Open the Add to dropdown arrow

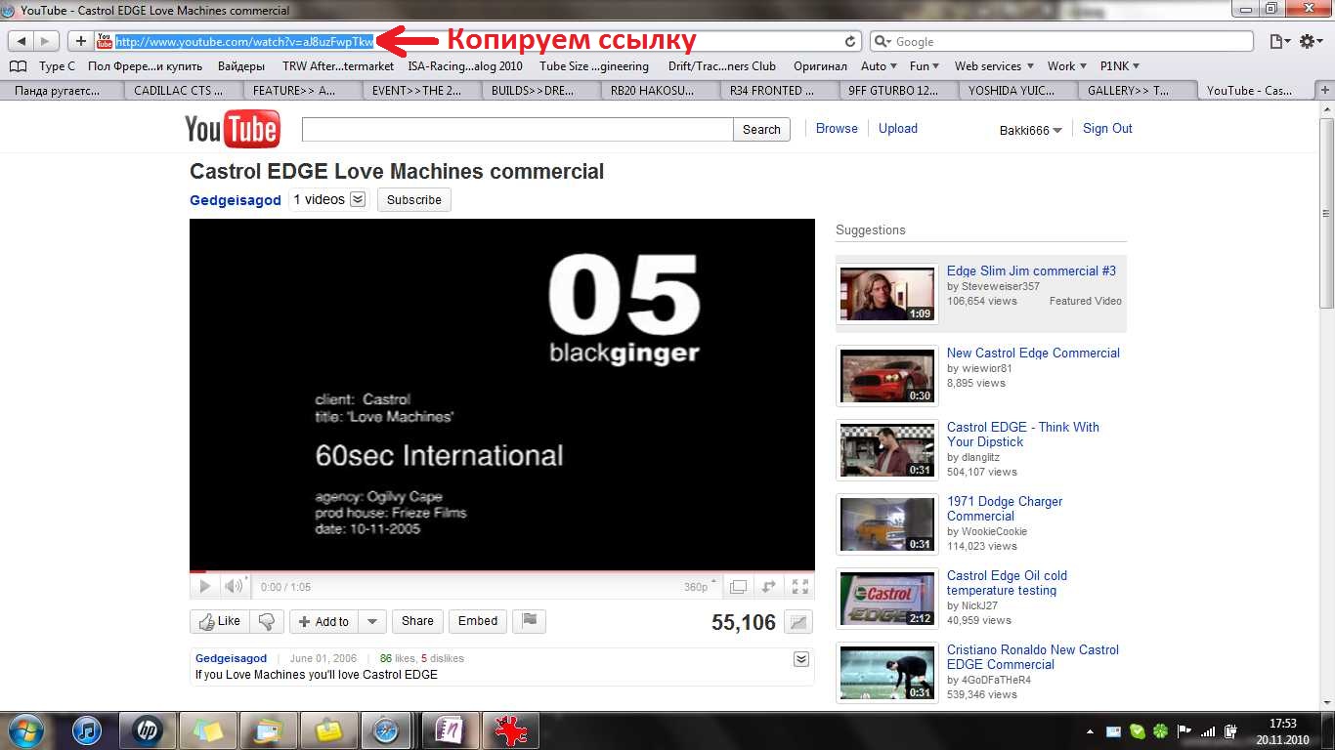tap(371, 621)
